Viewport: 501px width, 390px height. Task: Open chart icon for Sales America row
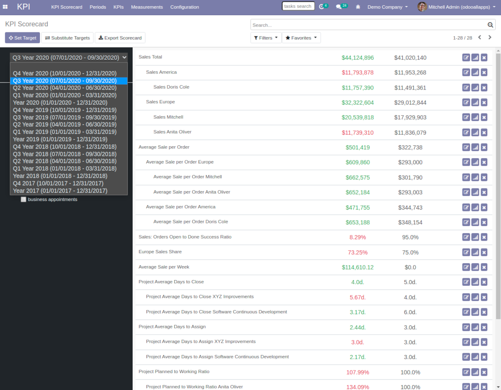pos(475,73)
